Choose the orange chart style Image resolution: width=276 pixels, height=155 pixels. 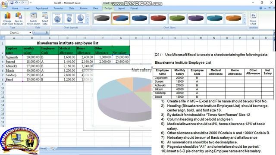pyautogui.click(x=233, y=18)
